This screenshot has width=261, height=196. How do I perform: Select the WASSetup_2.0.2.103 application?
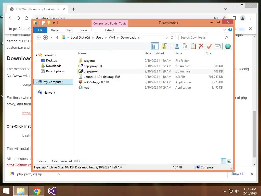(97, 82)
